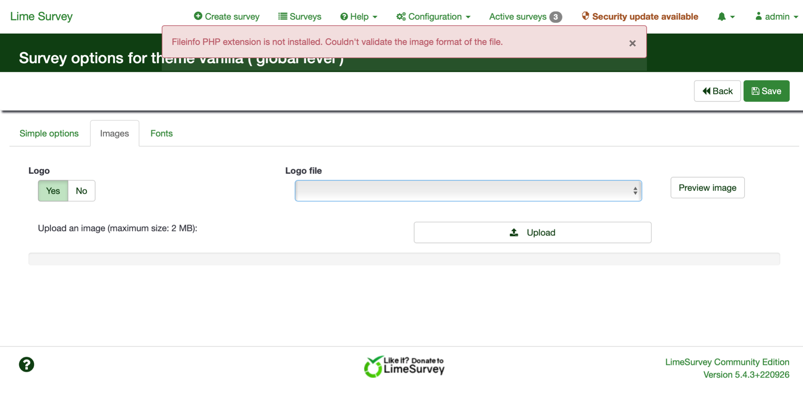The height and width of the screenshot is (394, 803).
Task: Click the upload progress bar
Action: (404, 259)
